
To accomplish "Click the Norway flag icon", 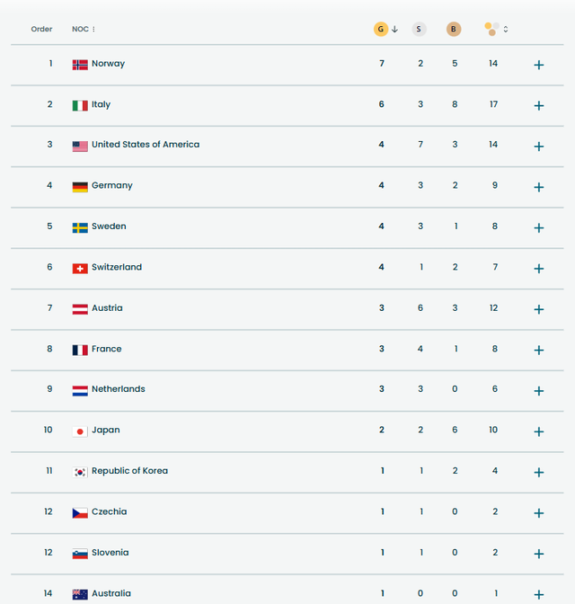I will point(80,65).
